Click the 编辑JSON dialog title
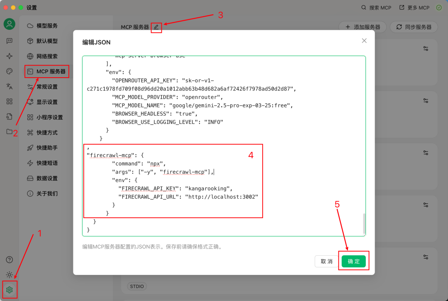448x301 pixels. click(x=96, y=42)
